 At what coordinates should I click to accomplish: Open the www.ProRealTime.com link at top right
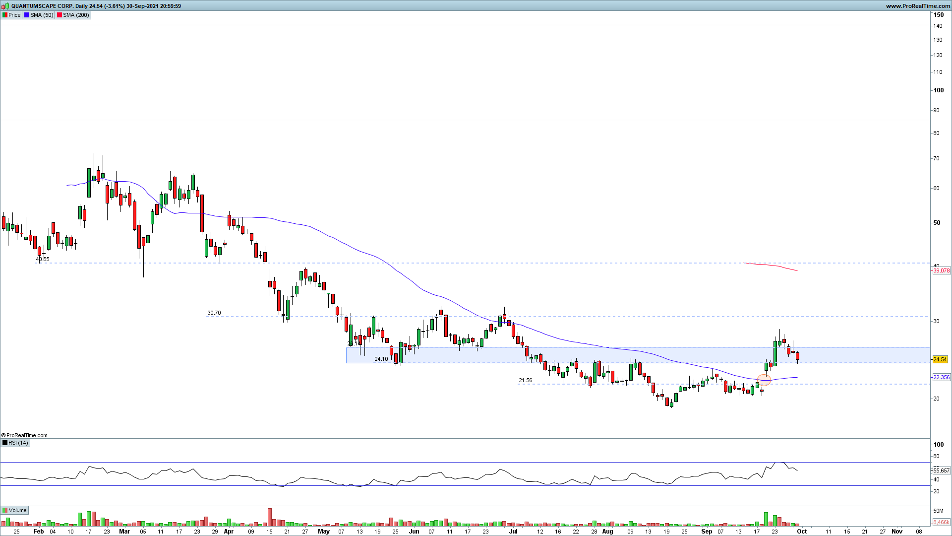tap(918, 6)
